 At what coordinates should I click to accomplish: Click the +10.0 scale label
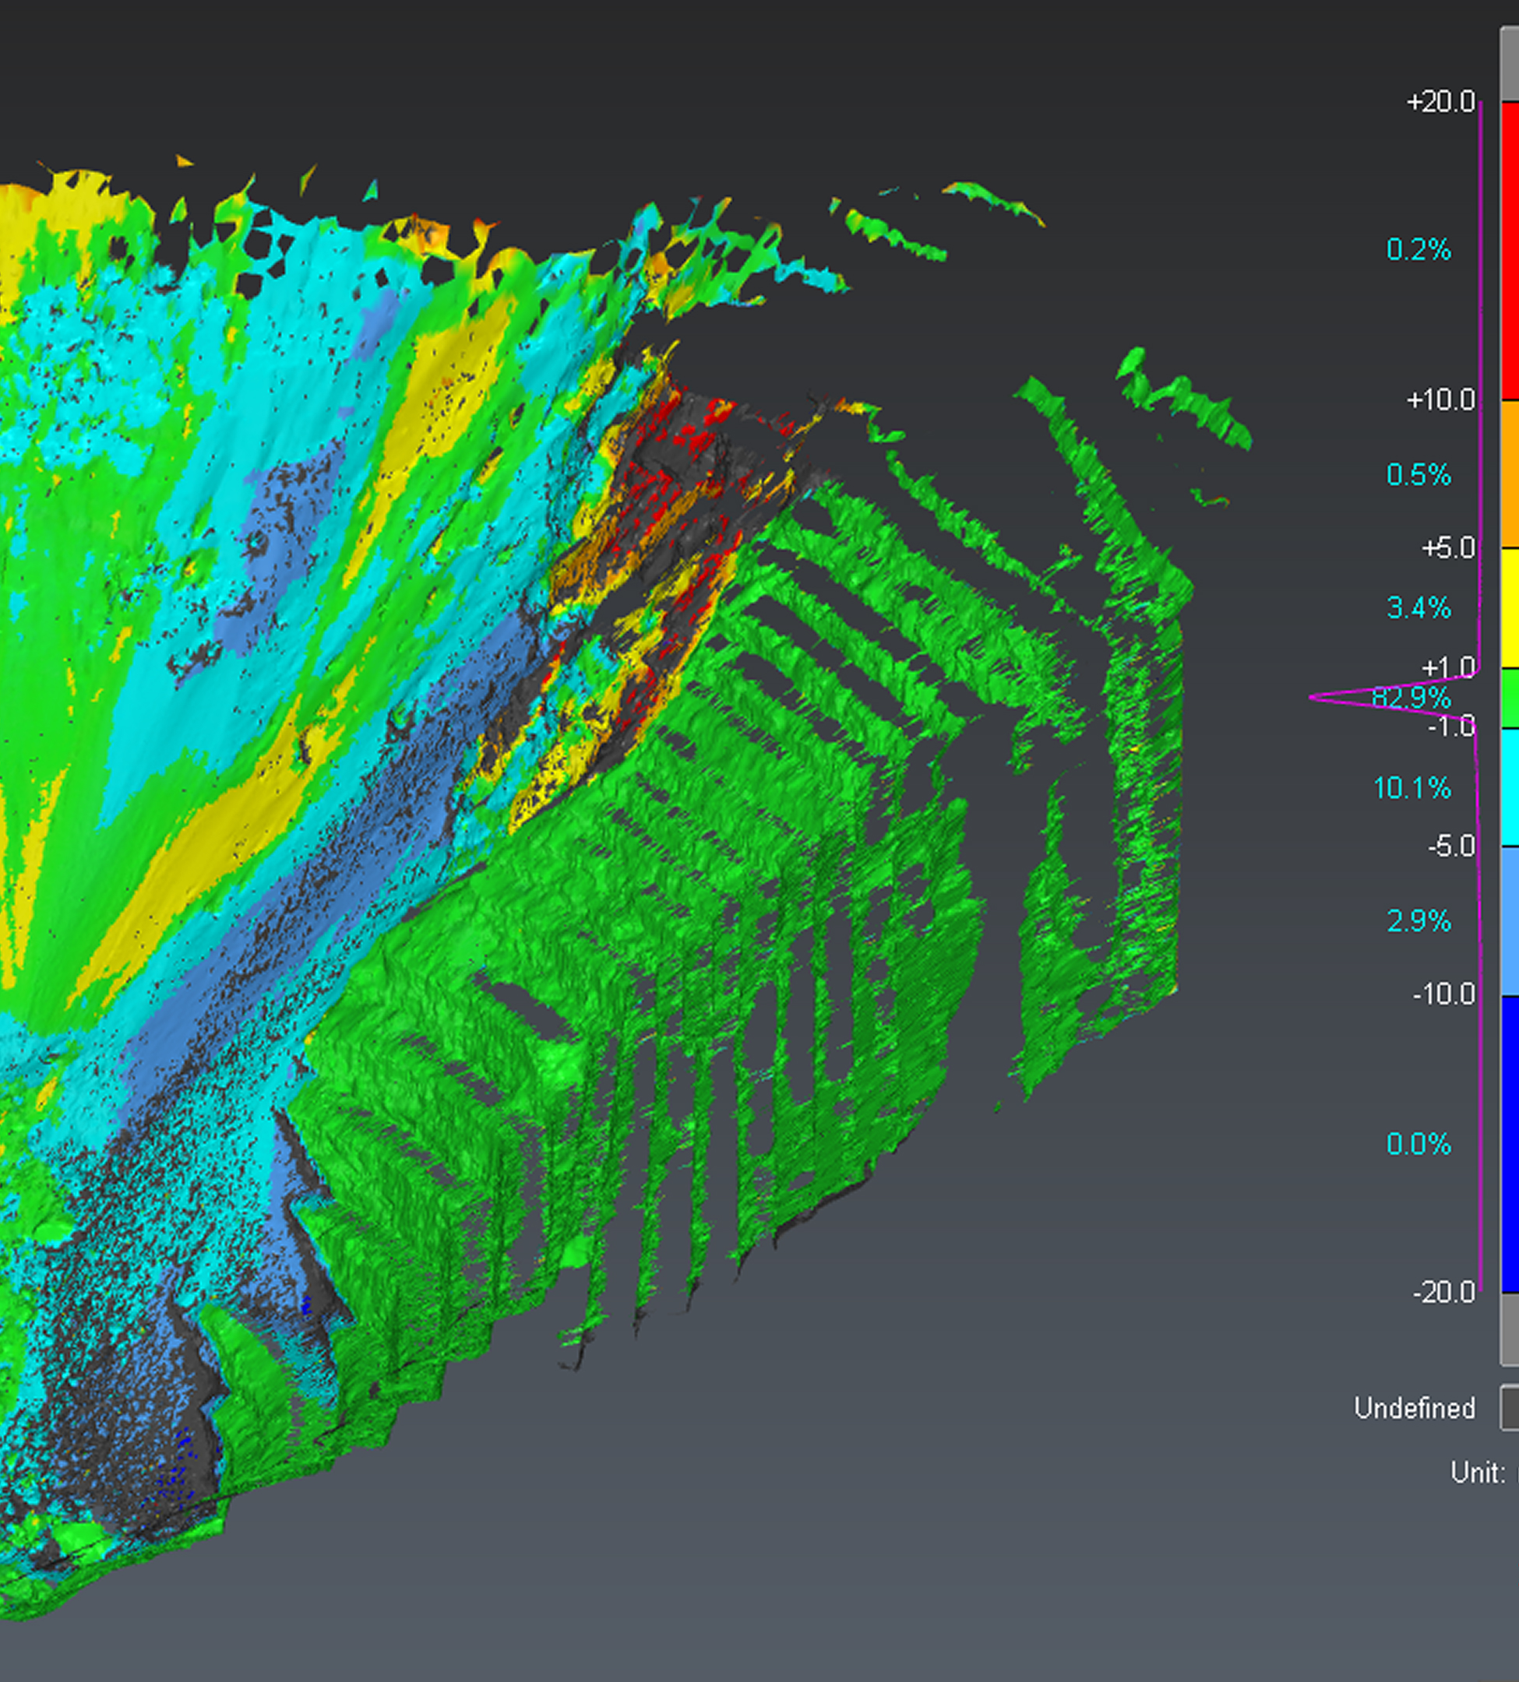1440,400
